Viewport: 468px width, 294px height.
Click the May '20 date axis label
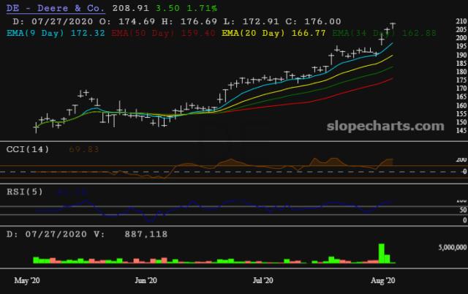click(x=27, y=280)
